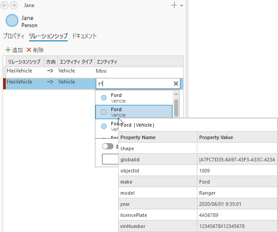This screenshot has height=232, width=278.
Task: Click the 追加 add button
Action: click(x=14, y=50)
